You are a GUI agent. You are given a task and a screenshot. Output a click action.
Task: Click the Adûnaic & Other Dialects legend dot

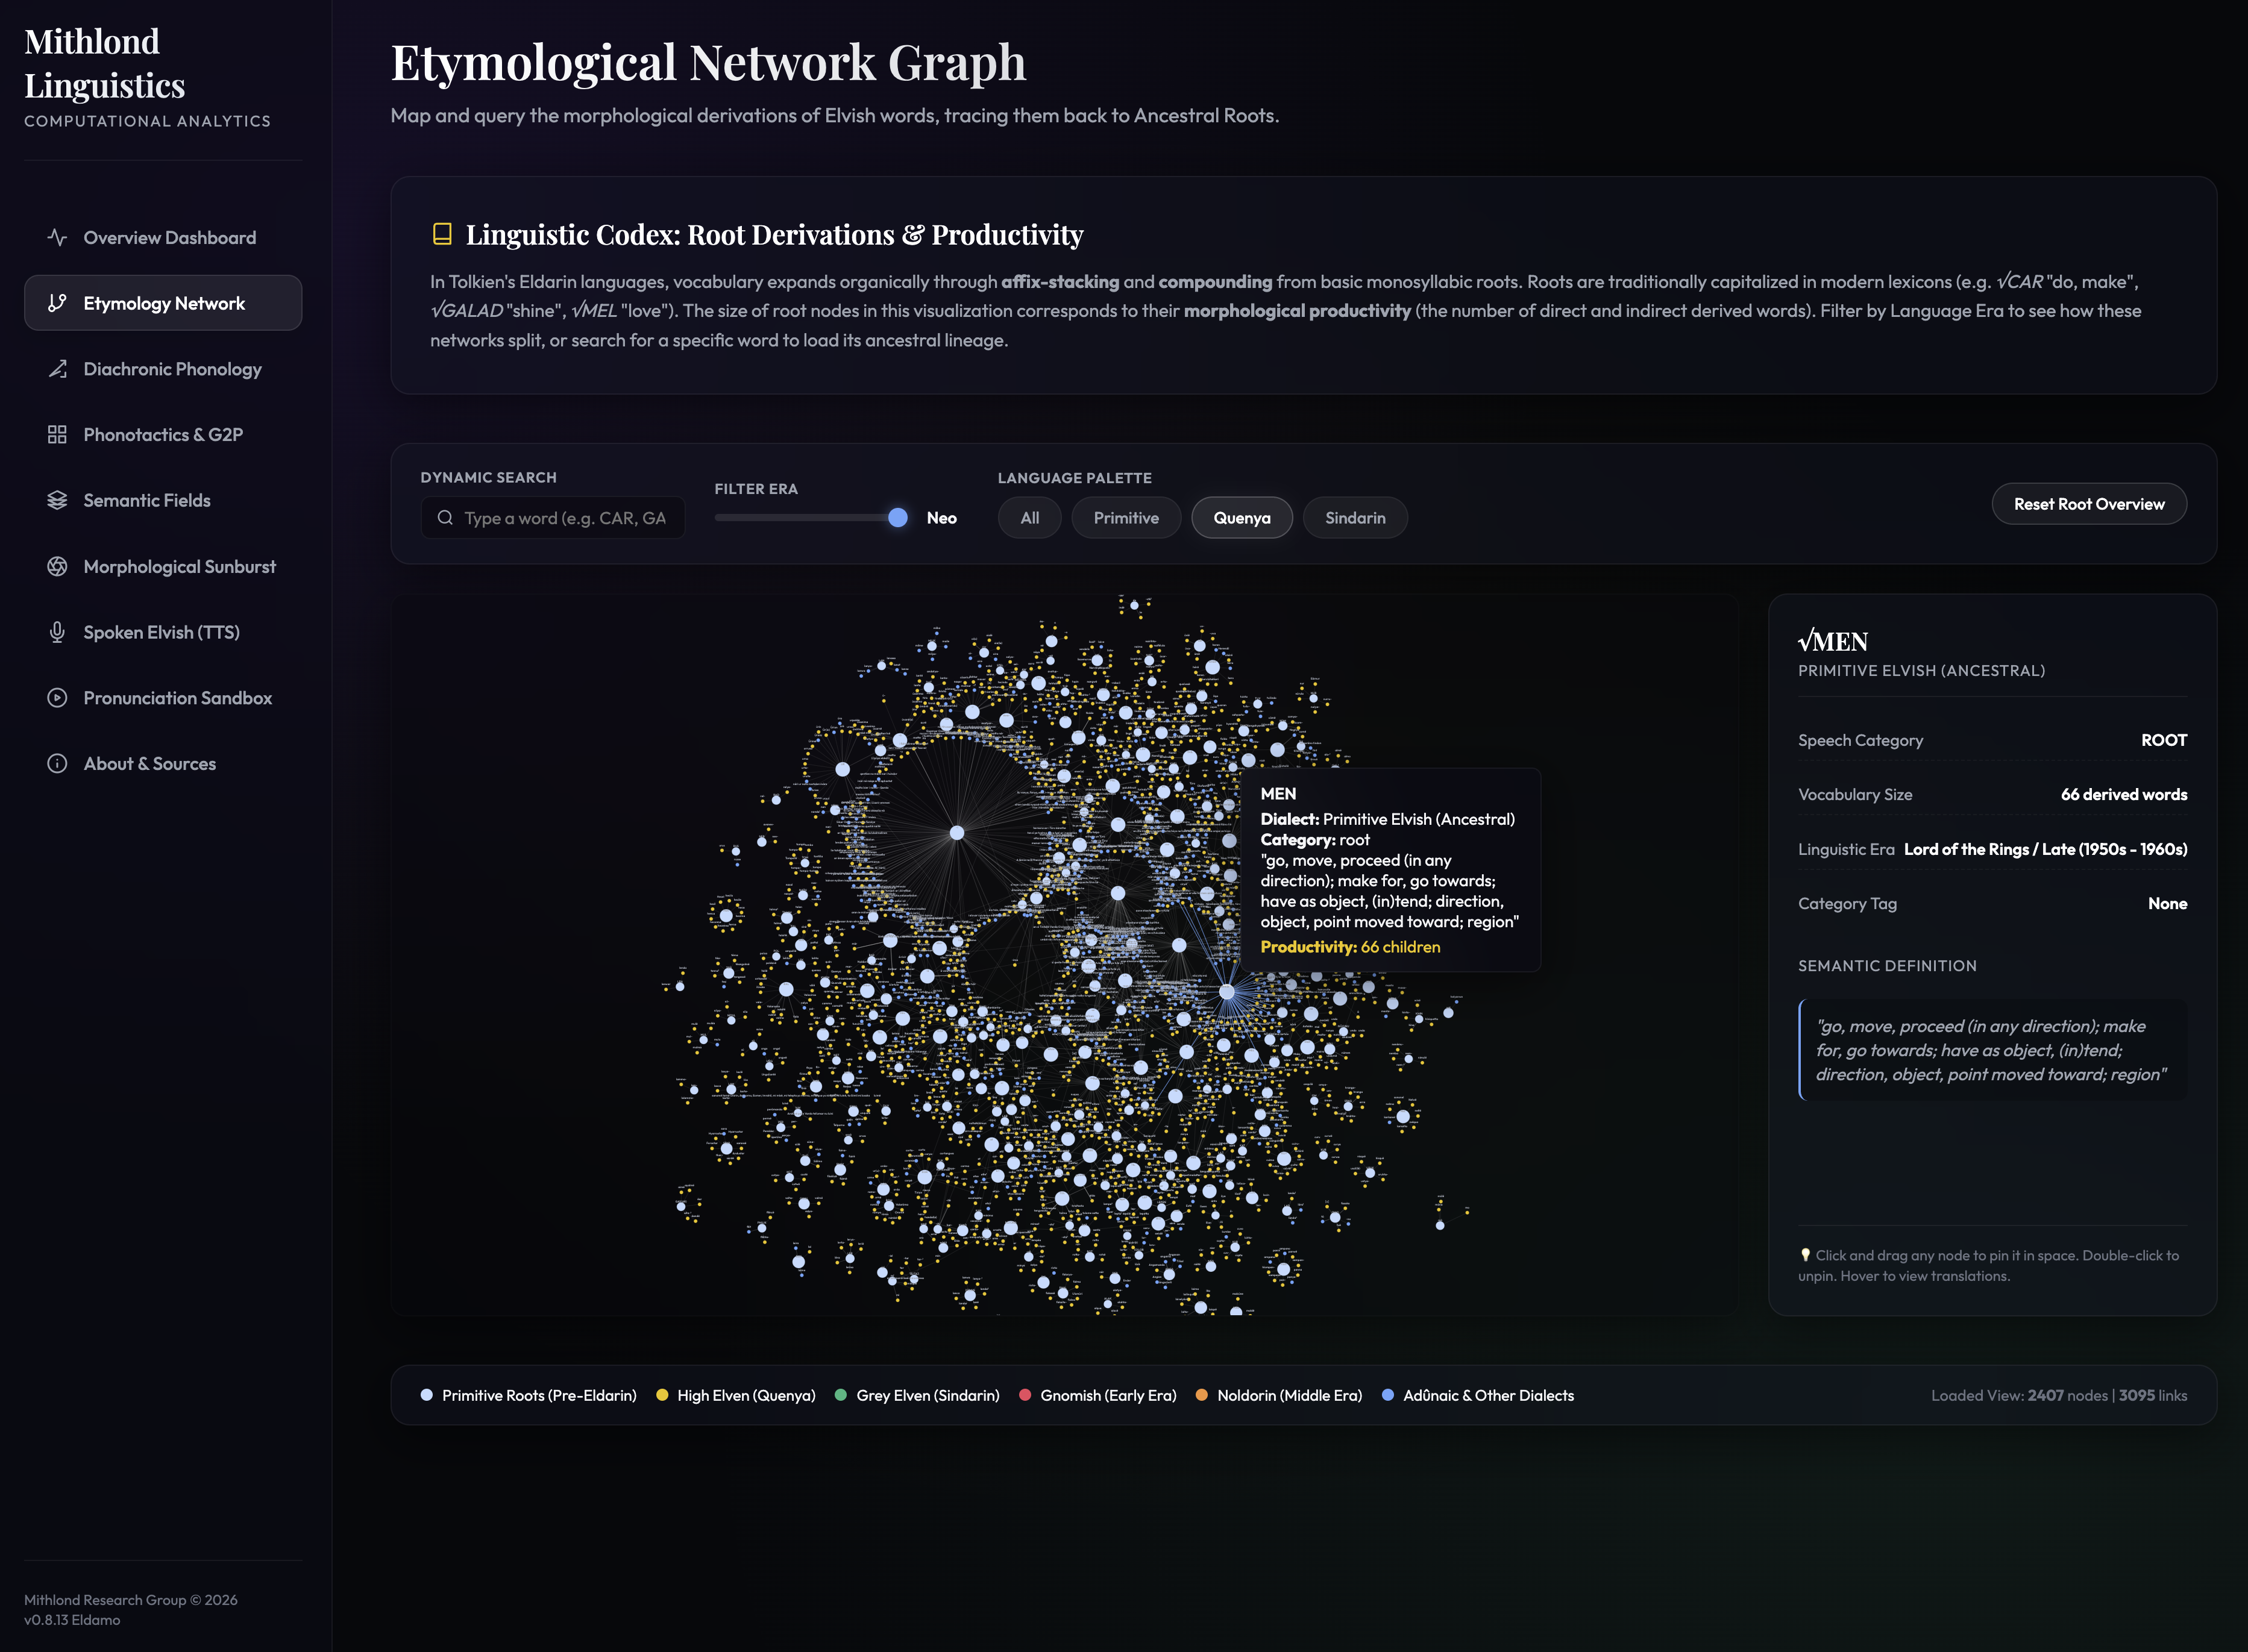[1387, 1395]
